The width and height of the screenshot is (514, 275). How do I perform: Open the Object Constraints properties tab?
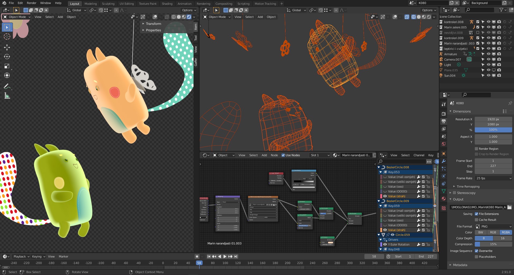444,184
